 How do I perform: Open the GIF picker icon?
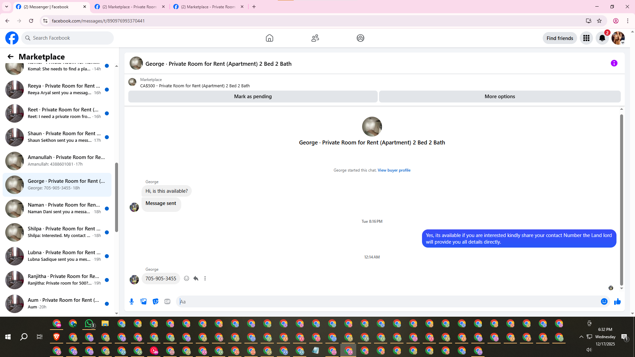tap(167, 301)
